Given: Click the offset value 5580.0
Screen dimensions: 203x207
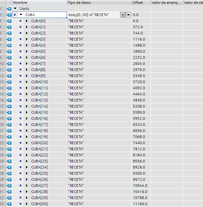Looking at the screenshot, I should [139, 112].
